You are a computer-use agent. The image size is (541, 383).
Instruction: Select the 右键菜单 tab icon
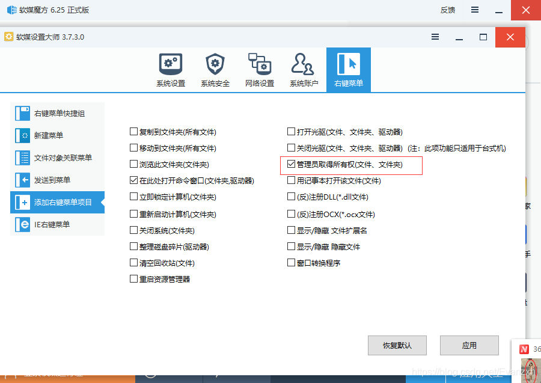[349, 64]
